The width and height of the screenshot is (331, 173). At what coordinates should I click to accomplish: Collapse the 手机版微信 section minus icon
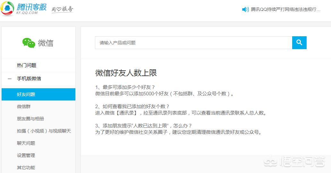coord(10,79)
